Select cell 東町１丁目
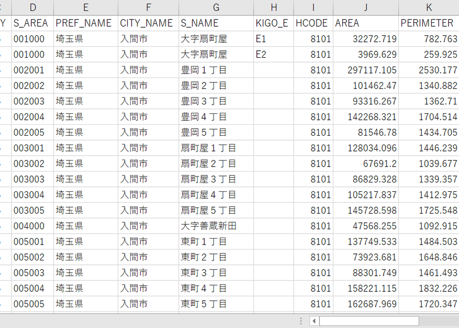 pos(216,242)
